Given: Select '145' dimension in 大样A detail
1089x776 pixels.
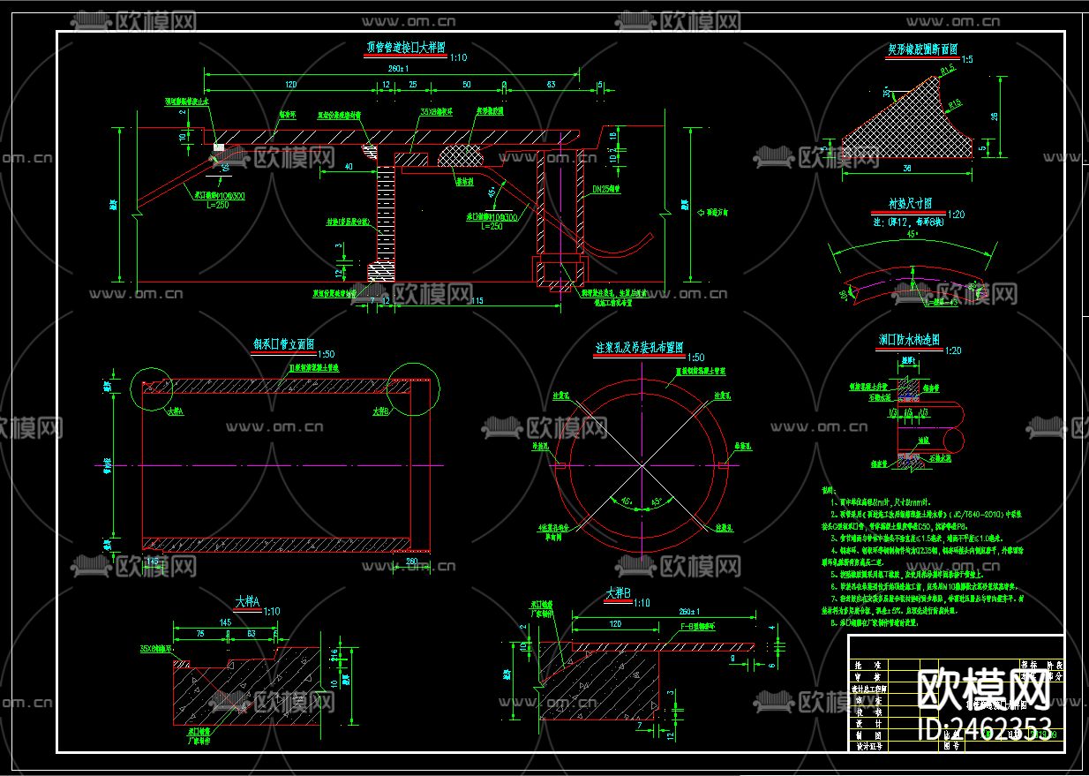Looking at the screenshot, I should click(x=224, y=622).
